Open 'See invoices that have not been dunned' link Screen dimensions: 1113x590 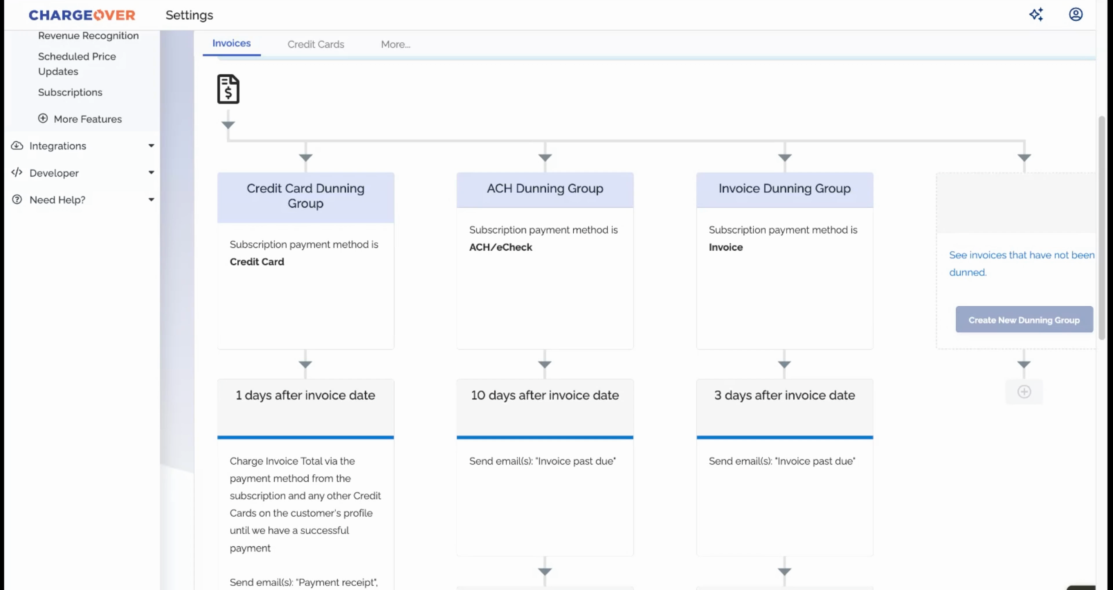(1021, 263)
